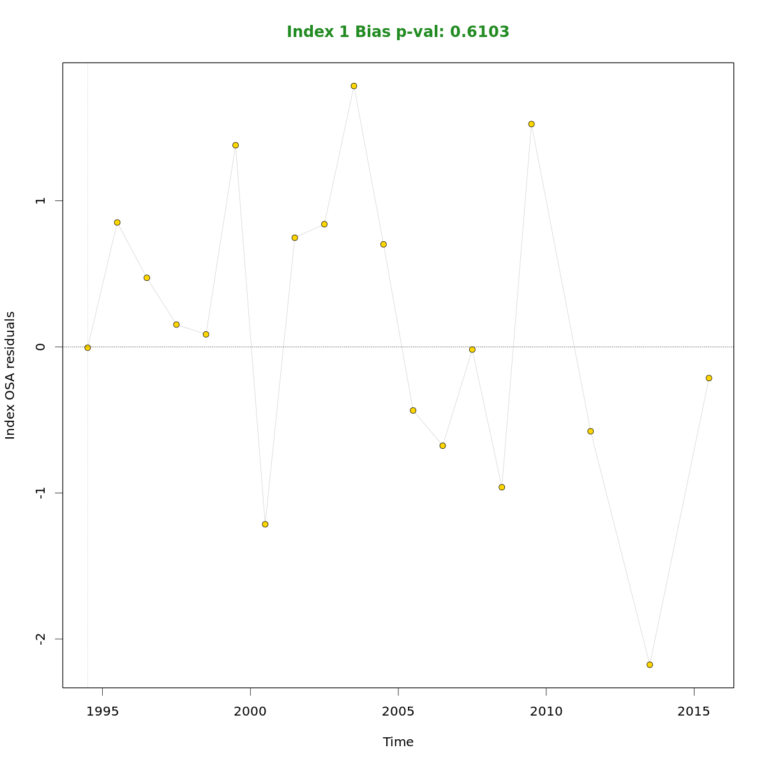Select the high data point just before 2010
This screenshot has width=766, height=766.
(531, 124)
